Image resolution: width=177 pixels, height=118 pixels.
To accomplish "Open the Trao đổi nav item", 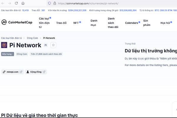I will [x=61, y=23].
